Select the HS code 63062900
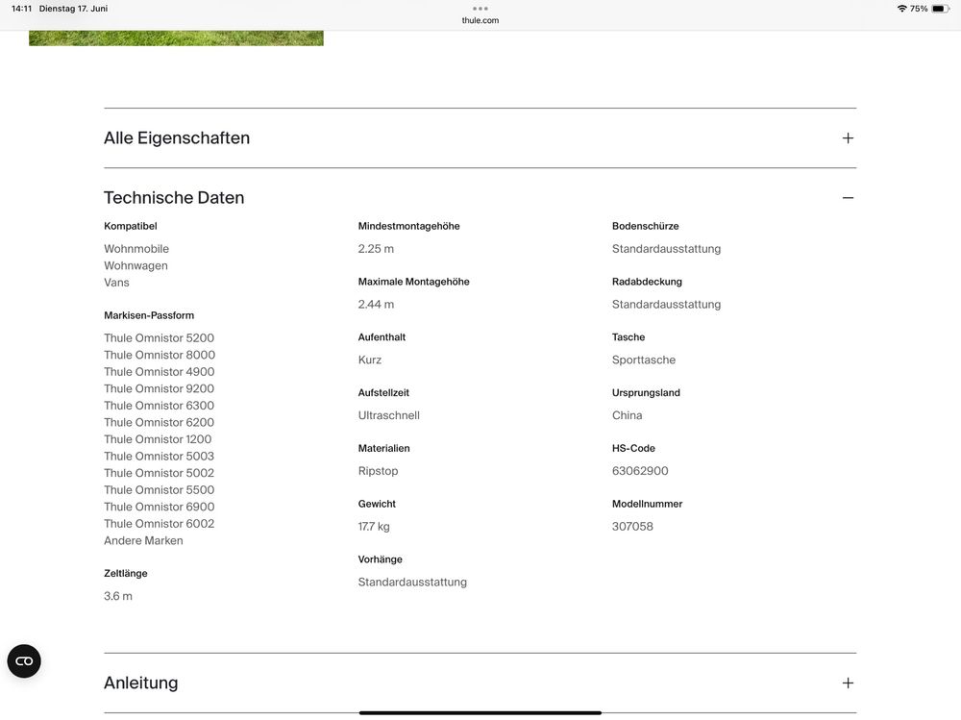Screen dimensions: 961x720 [x=640, y=471]
